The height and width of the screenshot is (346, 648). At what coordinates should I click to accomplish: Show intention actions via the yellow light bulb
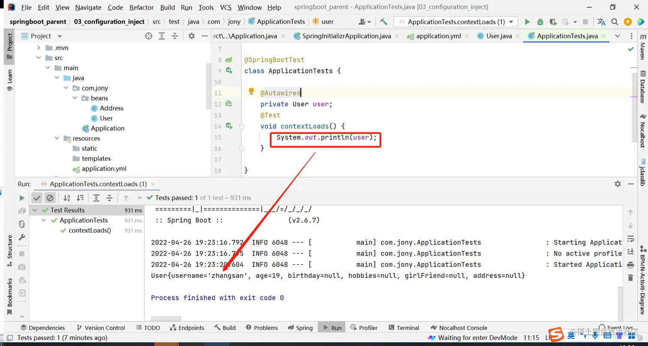point(252,91)
